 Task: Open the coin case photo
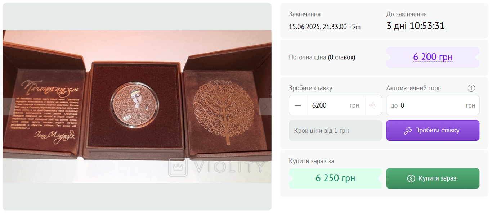pos(137,106)
